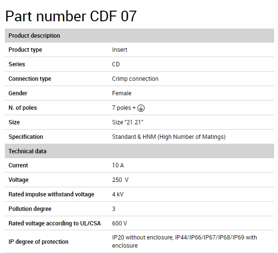Click the 4 kV impulse voltage value
The image size is (278, 253).
click(x=118, y=194)
